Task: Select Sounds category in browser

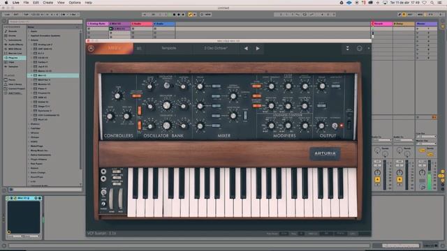Action: point(13,31)
